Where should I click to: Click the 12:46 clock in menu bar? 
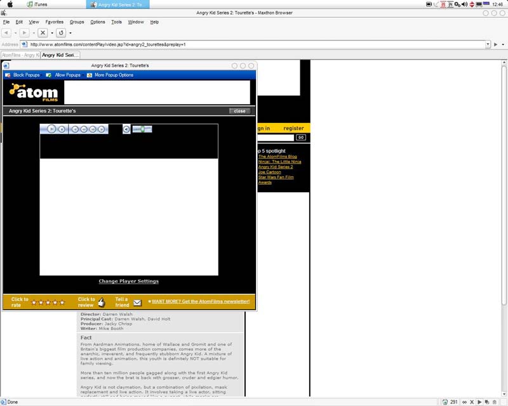pos(497,4)
